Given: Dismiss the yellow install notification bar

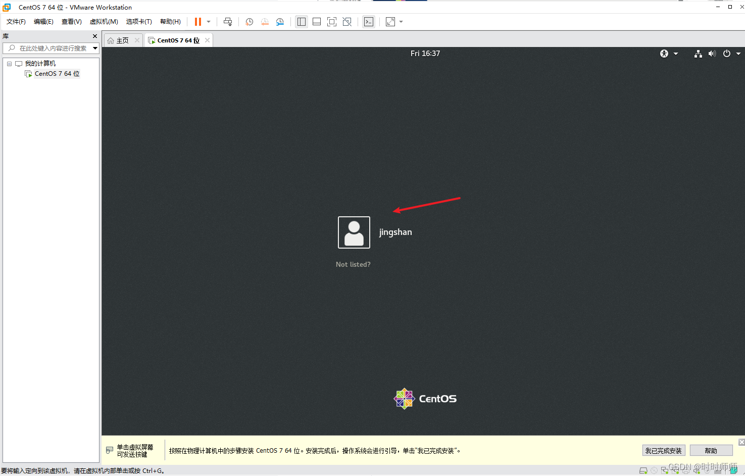Looking at the screenshot, I should click(x=741, y=442).
